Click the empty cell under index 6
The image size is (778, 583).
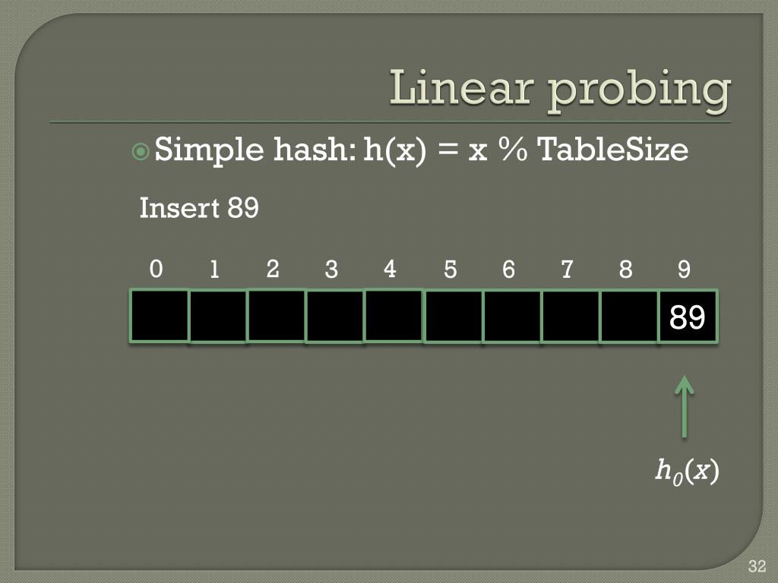point(512,317)
